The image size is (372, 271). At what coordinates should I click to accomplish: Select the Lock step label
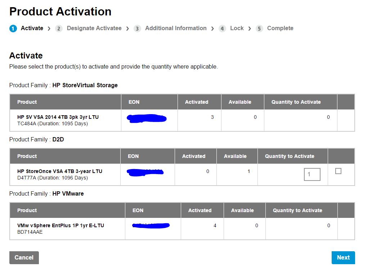pyautogui.click(x=237, y=28)
